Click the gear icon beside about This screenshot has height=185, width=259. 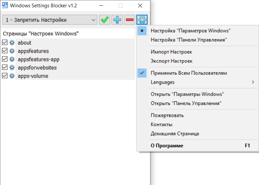[12, 43]
